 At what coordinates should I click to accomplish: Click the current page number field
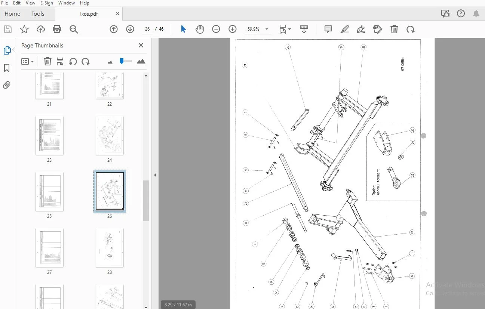[x=147, y=29]
